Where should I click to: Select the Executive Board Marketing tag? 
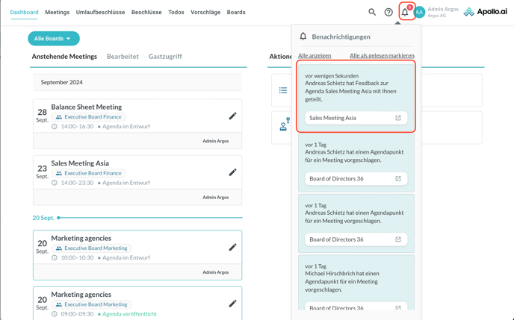click(96, 248)
